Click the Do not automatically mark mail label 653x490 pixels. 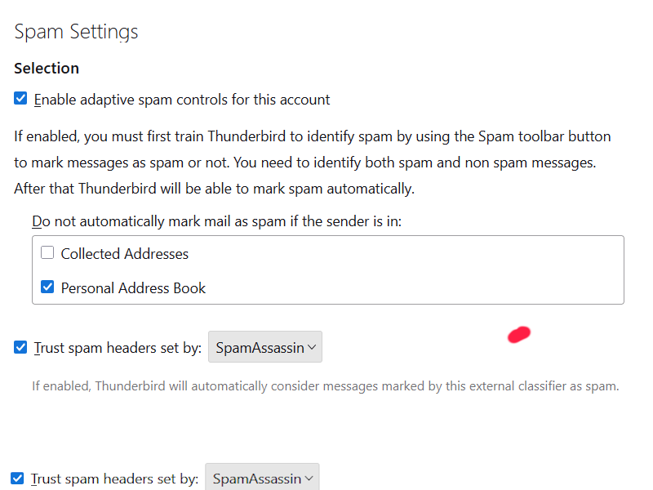pyautogui.click(x=216, y=221)
